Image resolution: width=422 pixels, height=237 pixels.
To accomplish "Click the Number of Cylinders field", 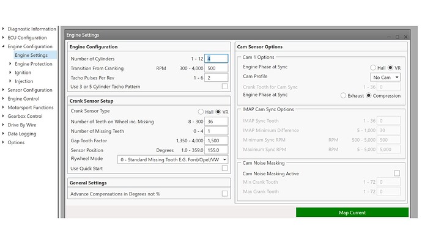I will click(x=216, y=59).
